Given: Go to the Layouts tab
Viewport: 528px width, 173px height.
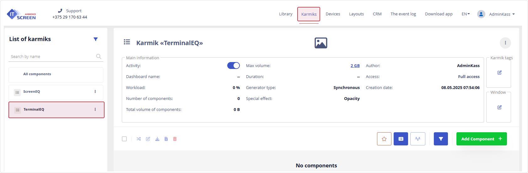Looking at the screenshot, I should pyautogui.click(x=356, y=14).
